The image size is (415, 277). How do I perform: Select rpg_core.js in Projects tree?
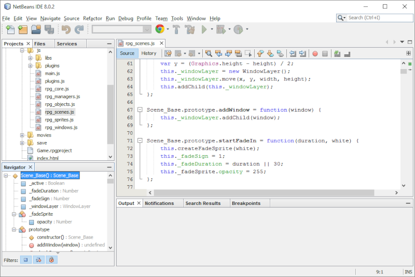coord(57,89)
